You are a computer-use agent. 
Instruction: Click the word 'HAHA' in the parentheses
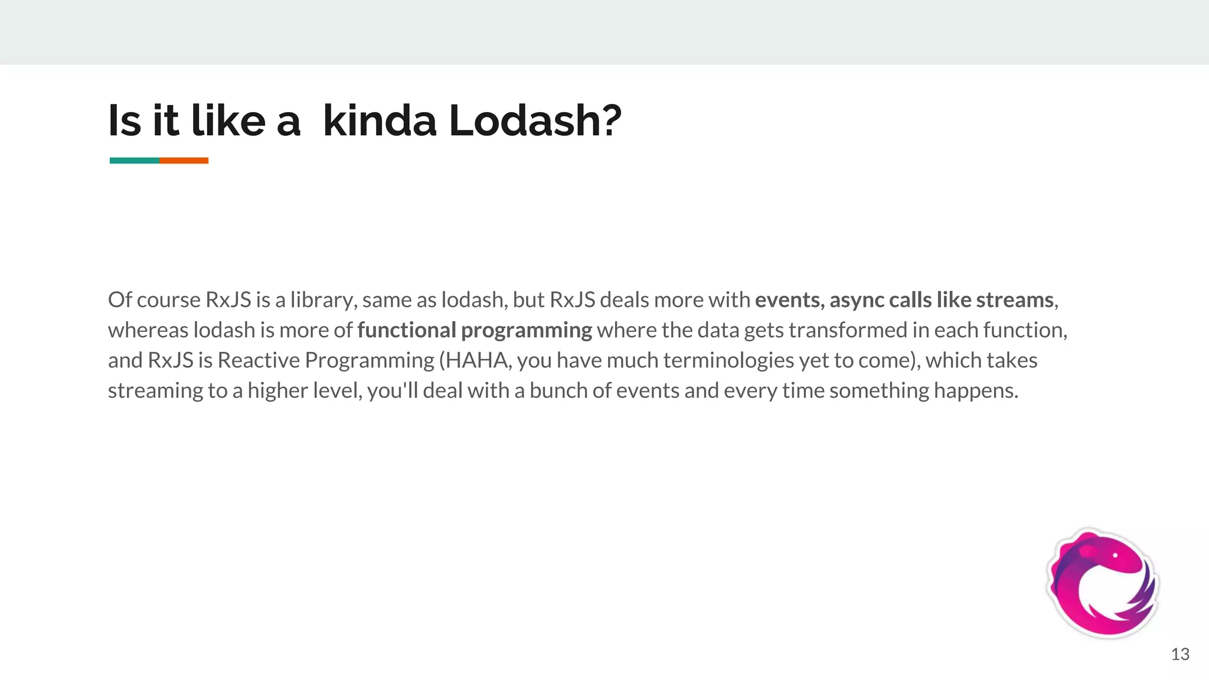tap(476, 360)
